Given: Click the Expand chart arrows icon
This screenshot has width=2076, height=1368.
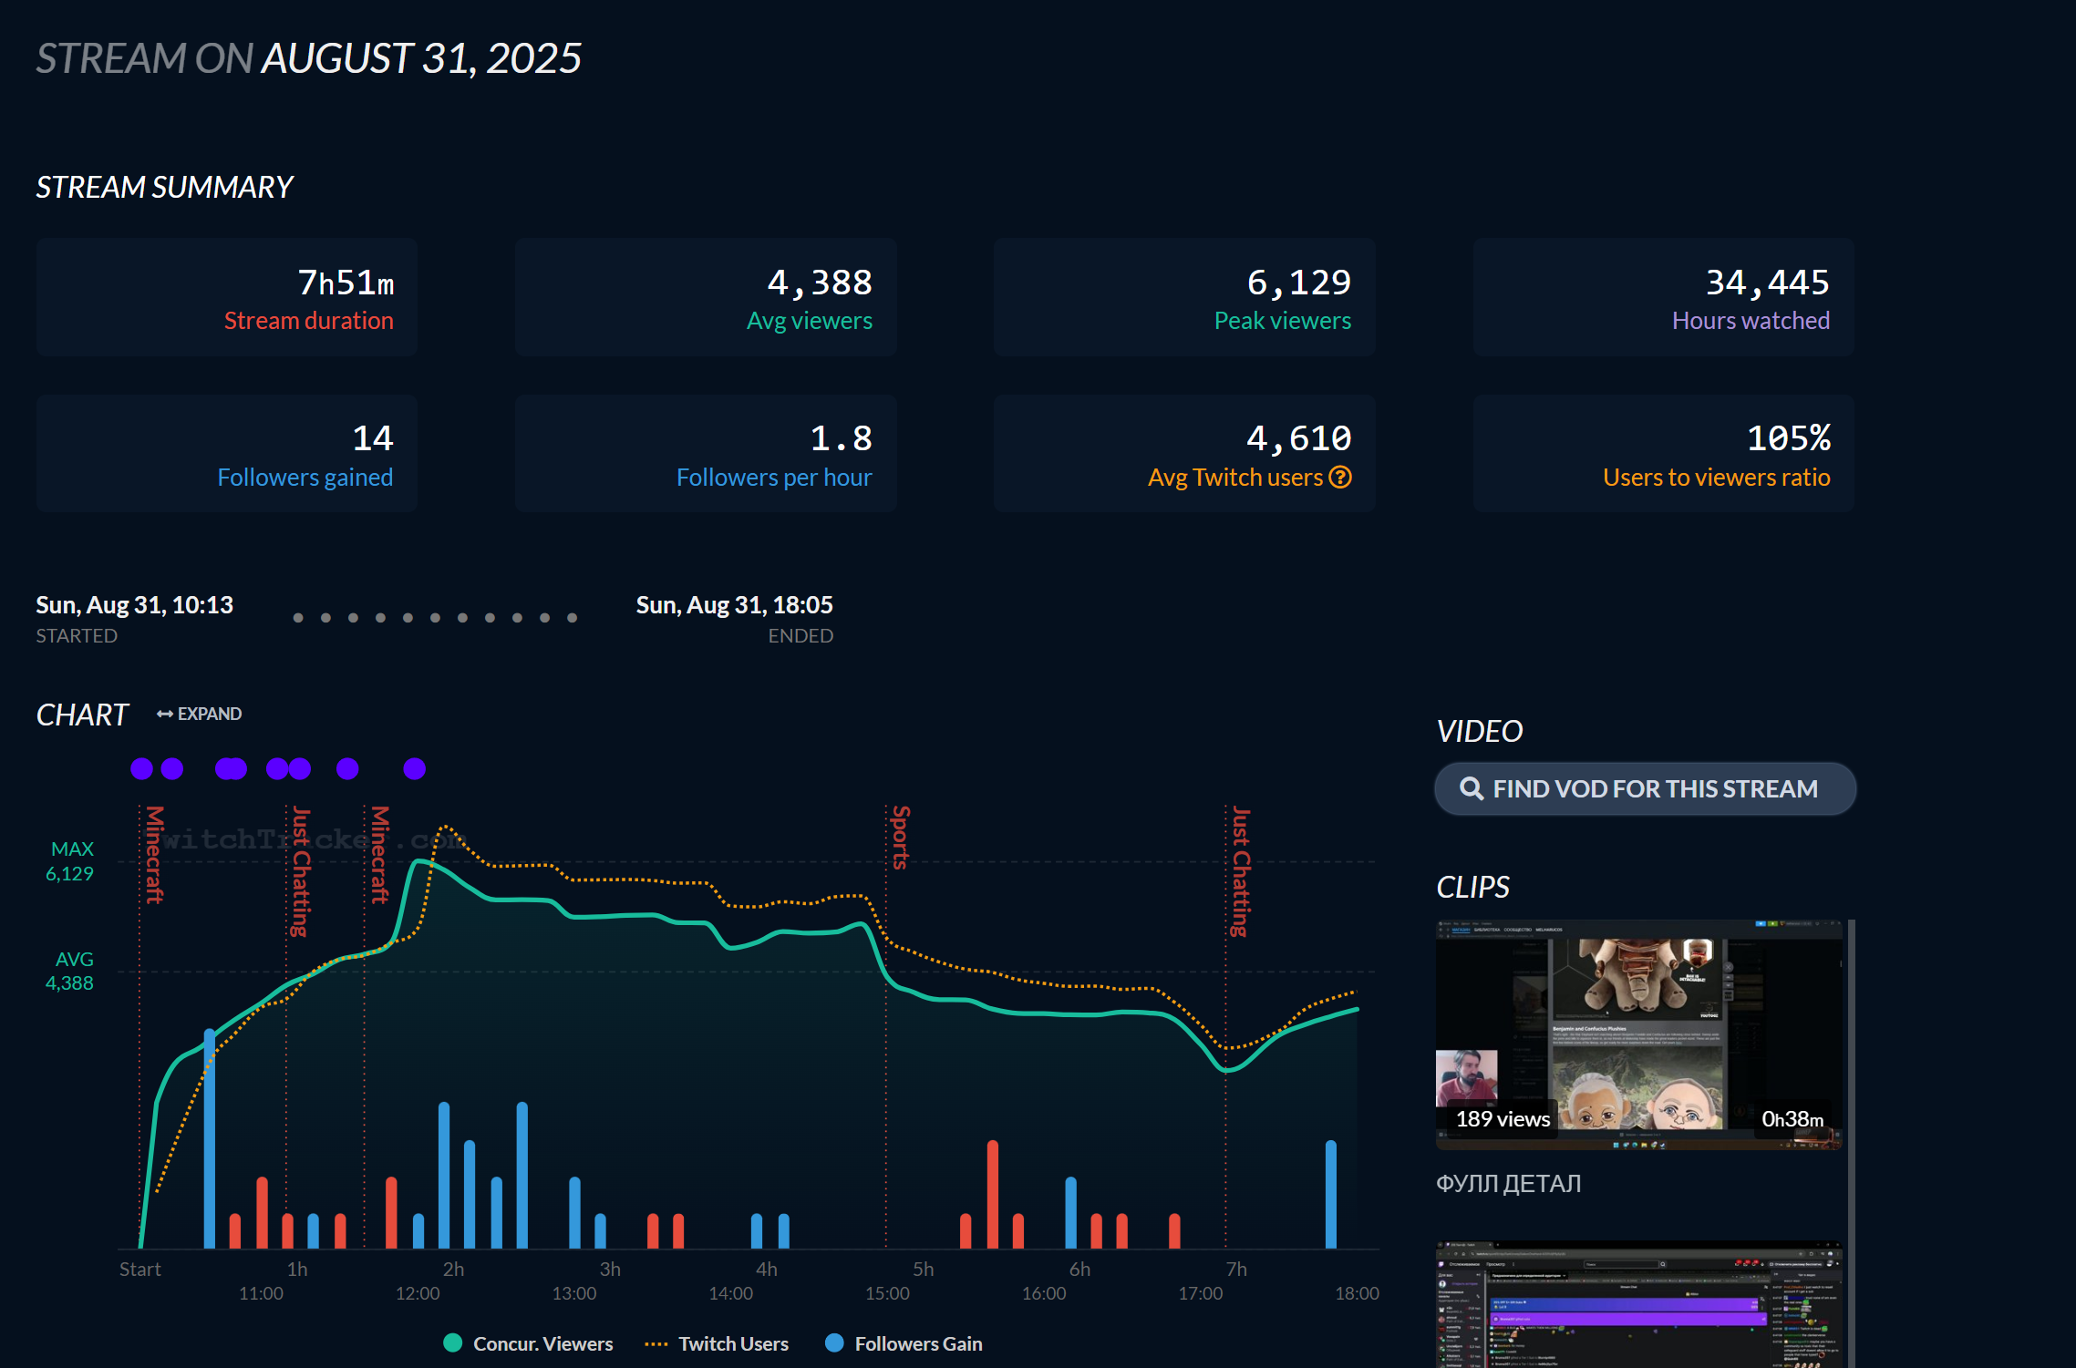Looking at the screenshot, I should click(x=164, y=714).
